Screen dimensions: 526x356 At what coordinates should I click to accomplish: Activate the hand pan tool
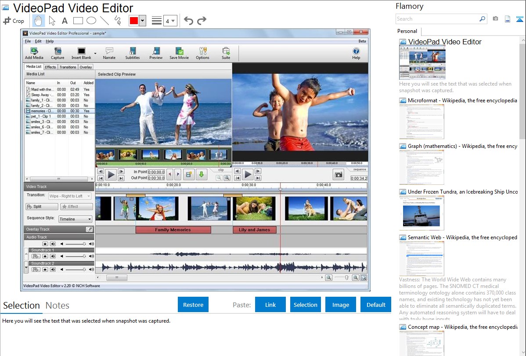pyautogui.click(x=39, y=21)
